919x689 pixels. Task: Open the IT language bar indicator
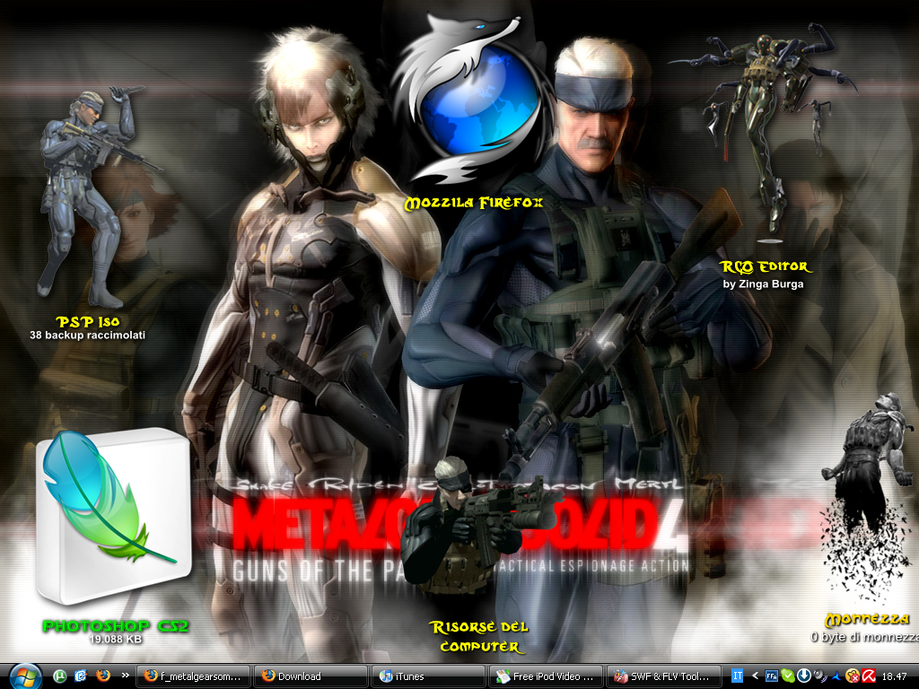click(x=737, y=676)
